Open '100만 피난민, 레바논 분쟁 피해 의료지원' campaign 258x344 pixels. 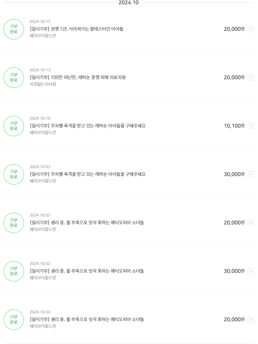[x=77, y=77]
